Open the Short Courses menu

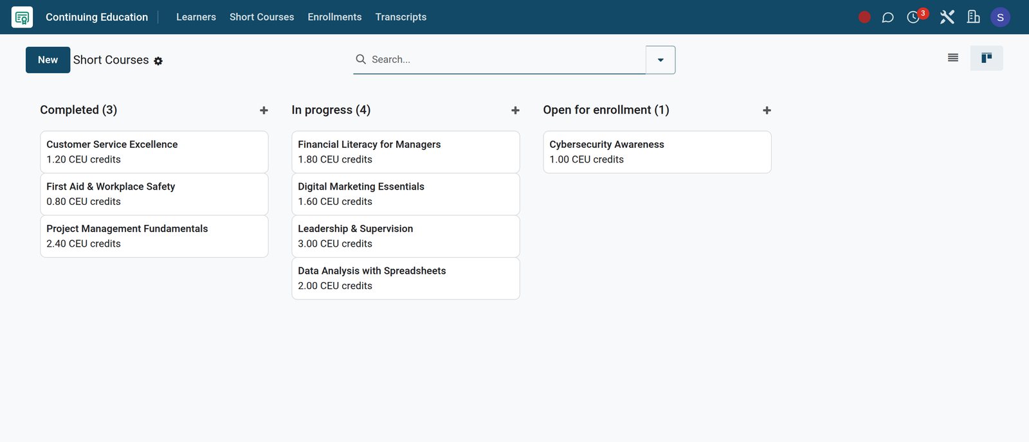(x=262, y=17)
